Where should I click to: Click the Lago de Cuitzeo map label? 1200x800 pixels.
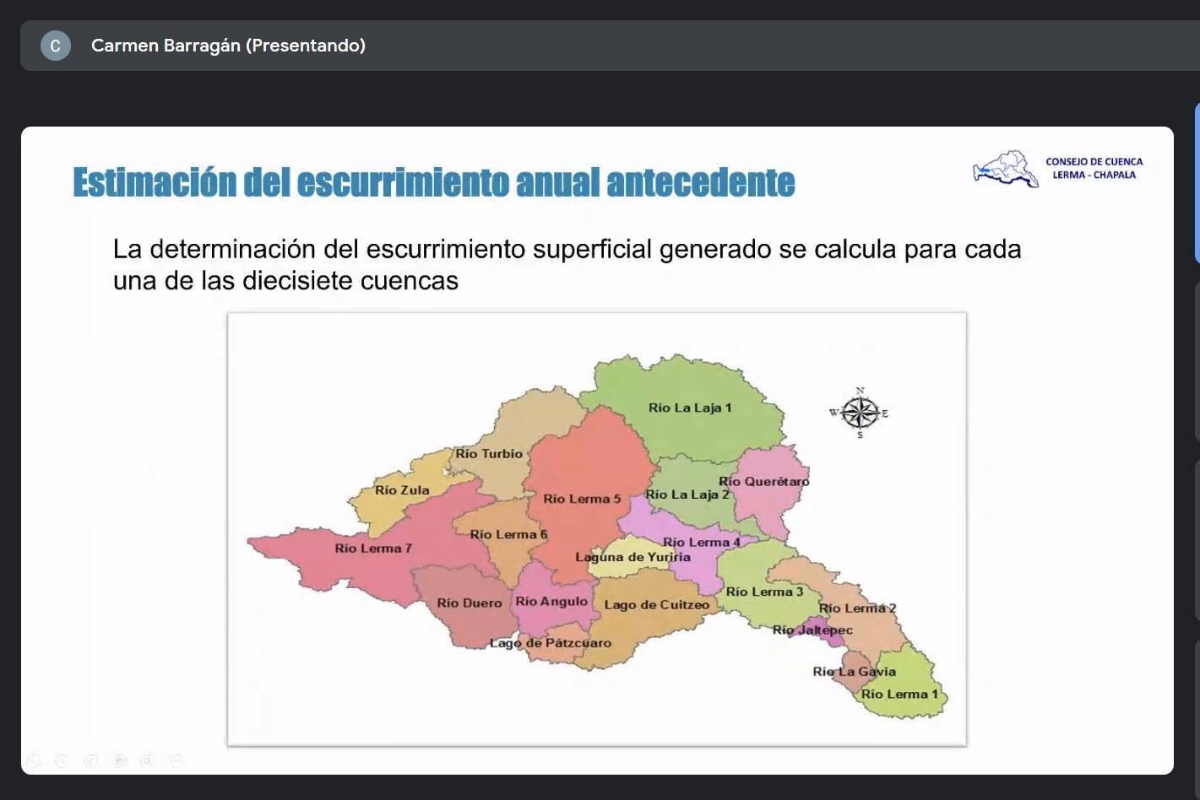[x=656, y=605]
